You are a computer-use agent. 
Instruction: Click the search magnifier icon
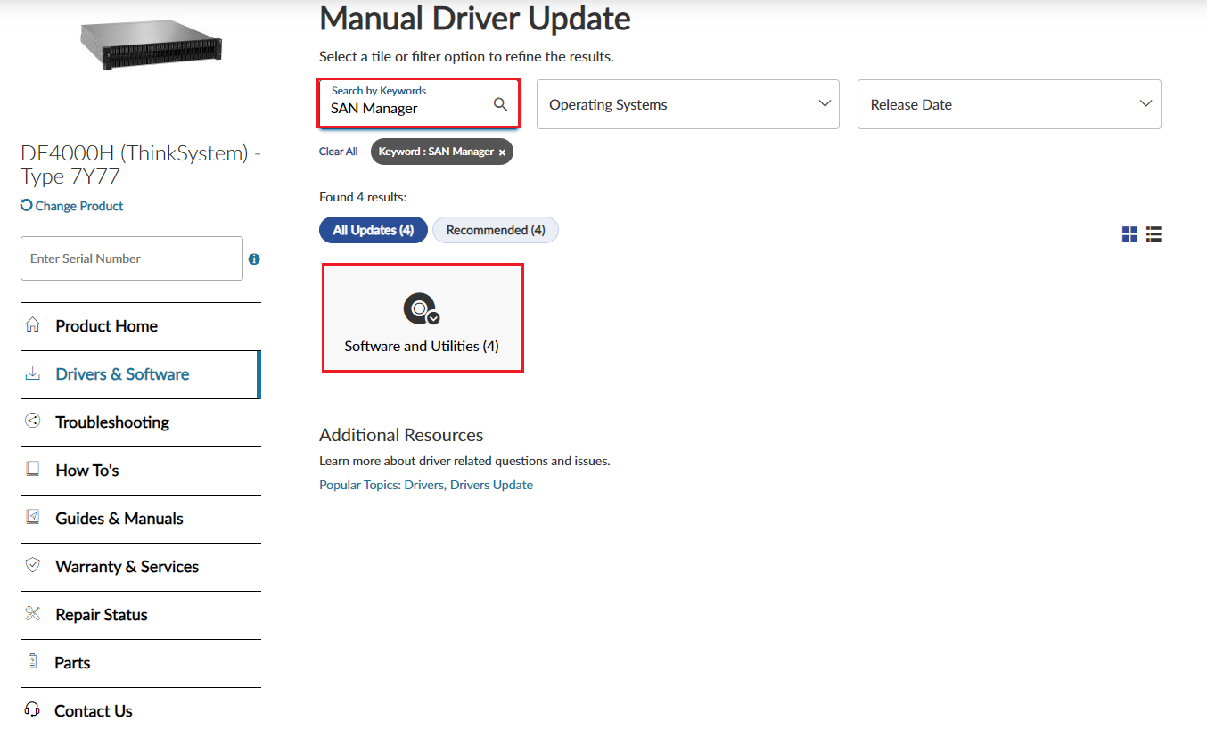click(x=501, y=104)
